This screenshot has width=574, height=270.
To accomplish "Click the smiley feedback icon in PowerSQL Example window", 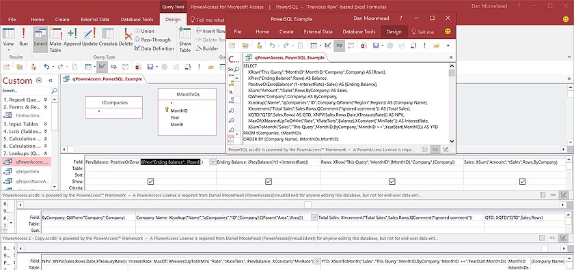I will point(448,32).
